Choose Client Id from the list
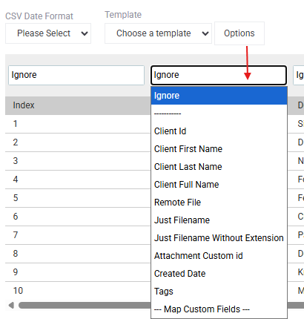Screen dimensions: 304x319 click(219, 131)
